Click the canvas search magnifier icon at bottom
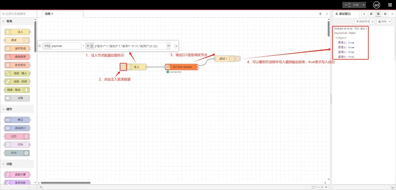Screen dimensions: 396x190 coord(41,187)
